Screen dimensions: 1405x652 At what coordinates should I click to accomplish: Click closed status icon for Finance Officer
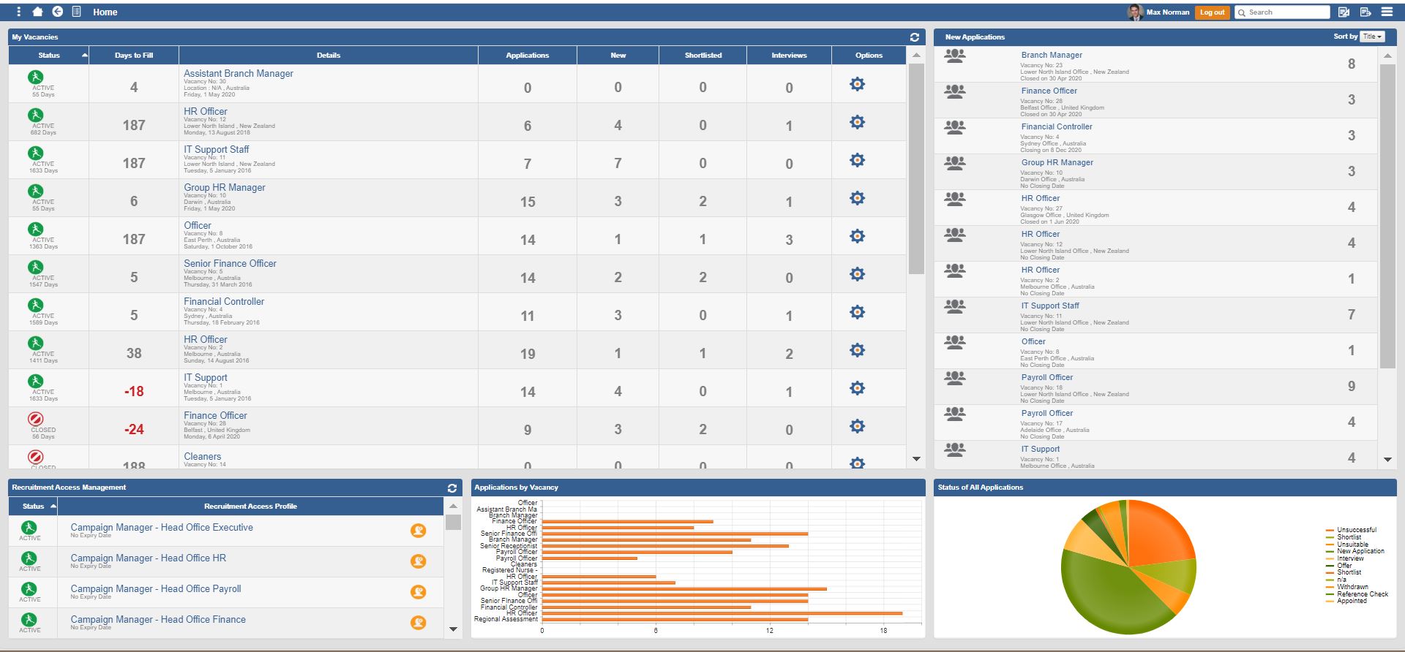click(35, 420)
